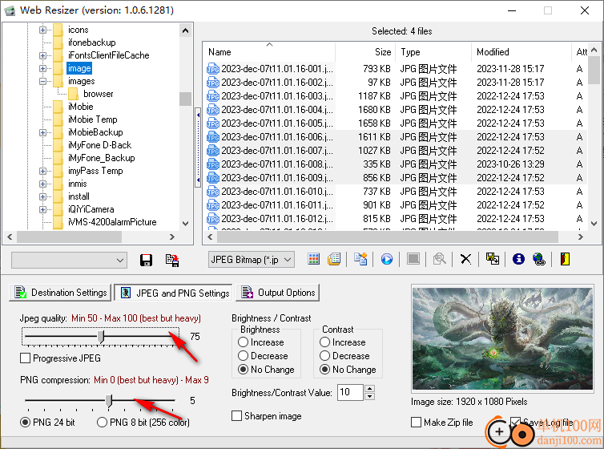Expand the inmis folder node

pos(42,184)
